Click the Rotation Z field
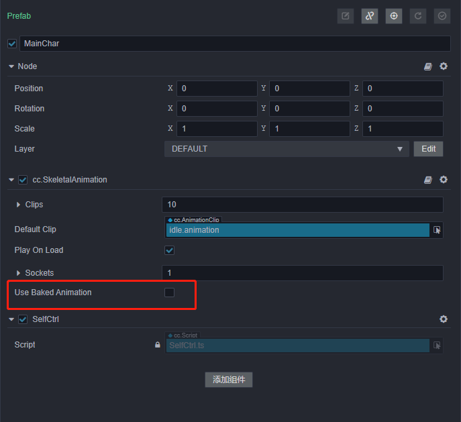Screen dimensions: 461x422 pyautogui.click(x=403, y=109)
